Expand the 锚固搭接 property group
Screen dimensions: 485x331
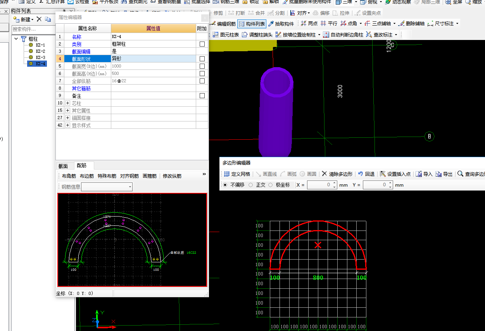tap(68, 118)
